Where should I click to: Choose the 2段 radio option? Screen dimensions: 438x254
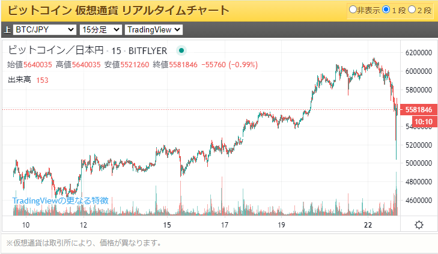tap(412, 10)
